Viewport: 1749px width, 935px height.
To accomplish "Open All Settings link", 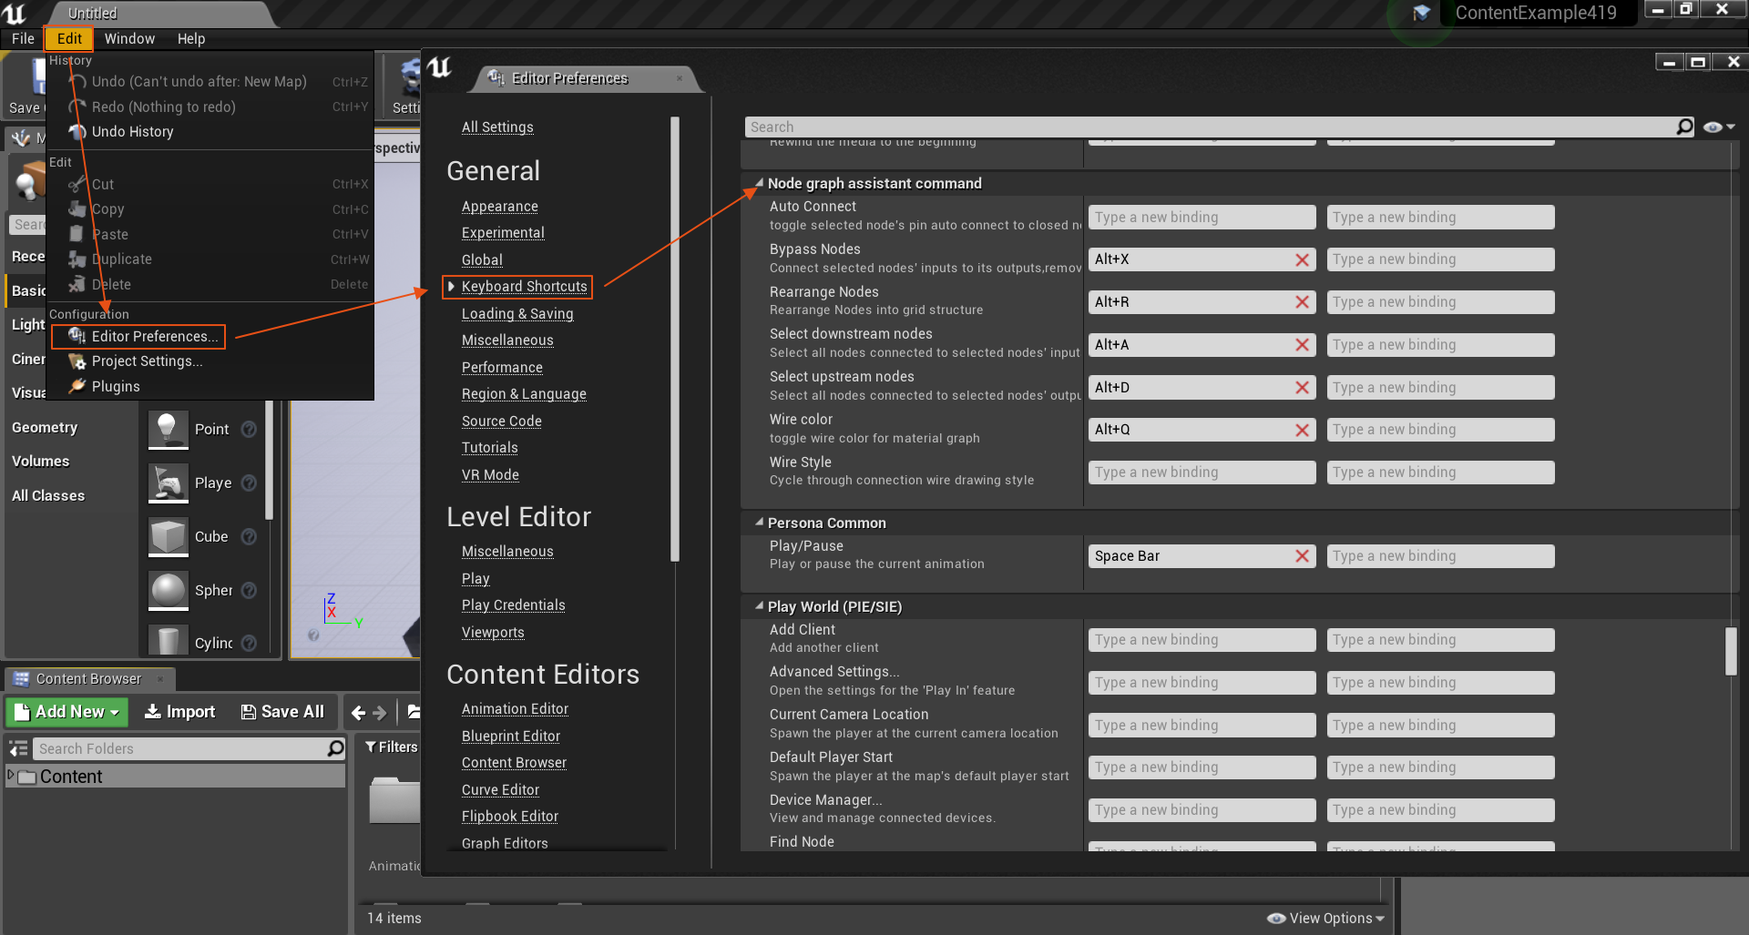I will pos(497,127).
